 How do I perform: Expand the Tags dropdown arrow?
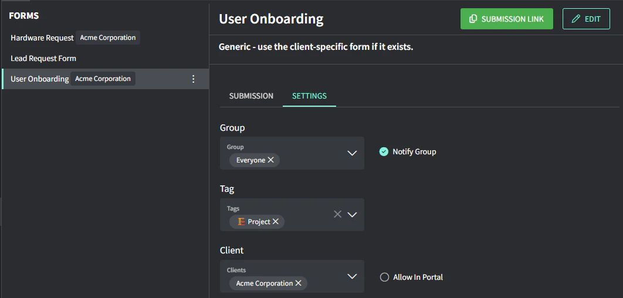click(x=352, y=215)
